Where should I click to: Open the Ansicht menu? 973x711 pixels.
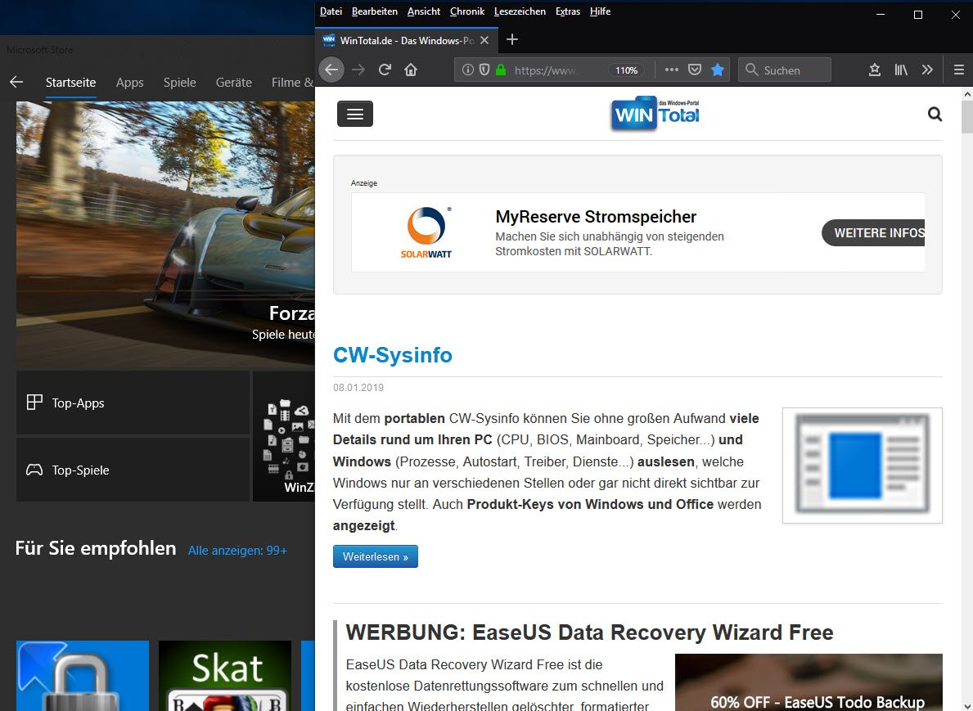[x=423, y=11]
